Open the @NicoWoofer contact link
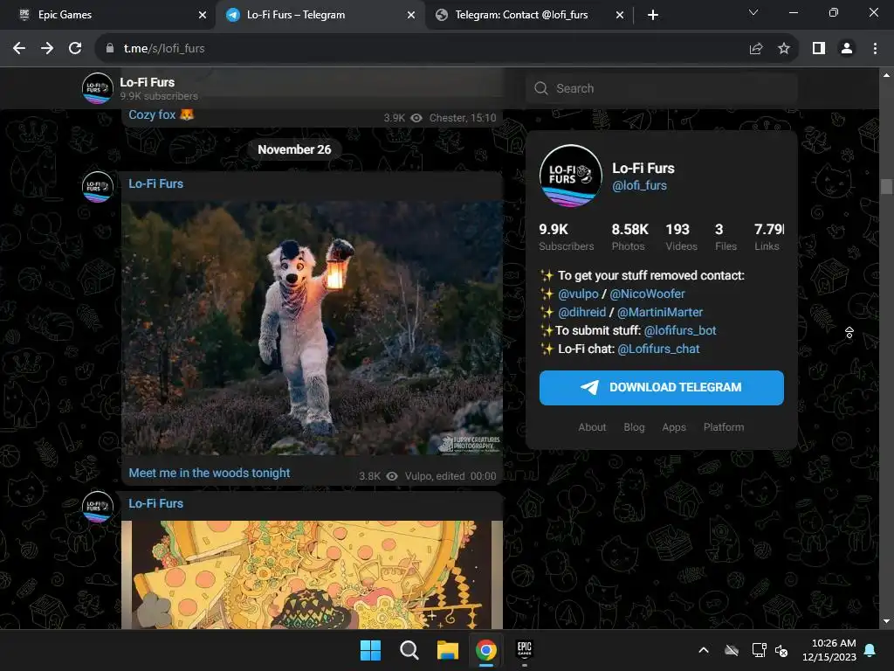 (x=647, y=294)
